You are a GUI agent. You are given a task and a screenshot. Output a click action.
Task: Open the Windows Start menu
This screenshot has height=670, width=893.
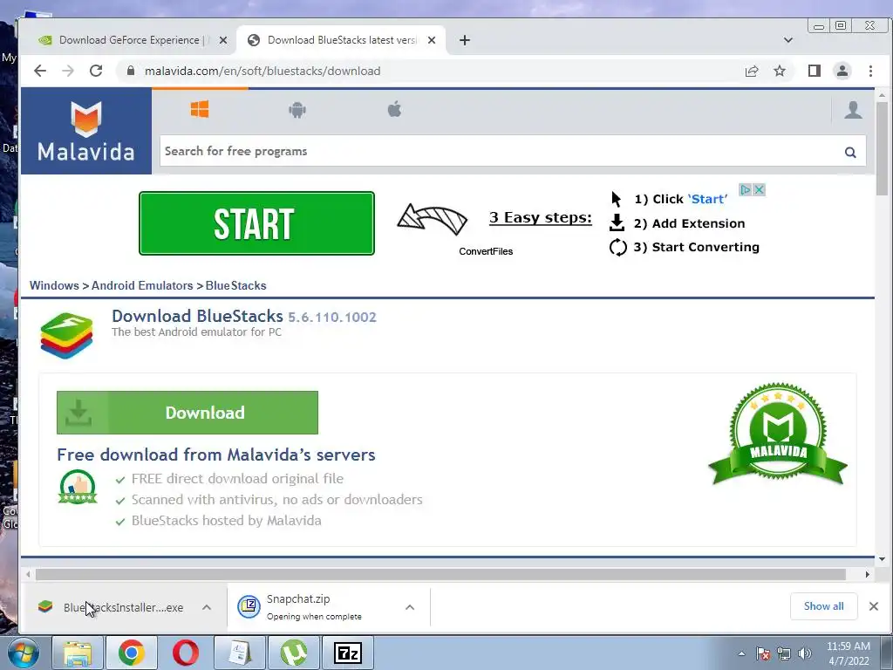(x=24, y=653)
